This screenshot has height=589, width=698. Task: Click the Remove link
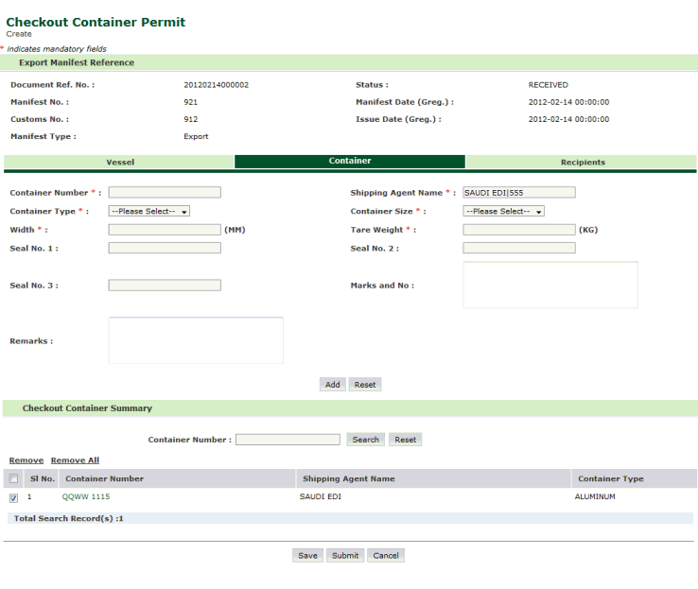[26, 460]
